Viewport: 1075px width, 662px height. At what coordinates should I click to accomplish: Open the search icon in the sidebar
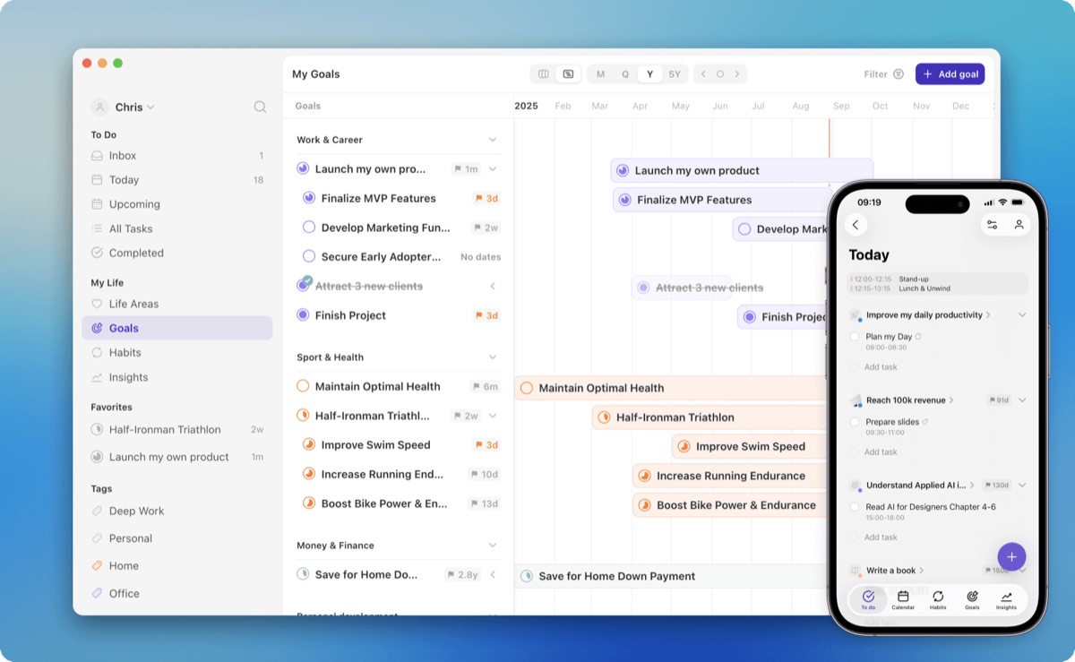click(260, 107)
